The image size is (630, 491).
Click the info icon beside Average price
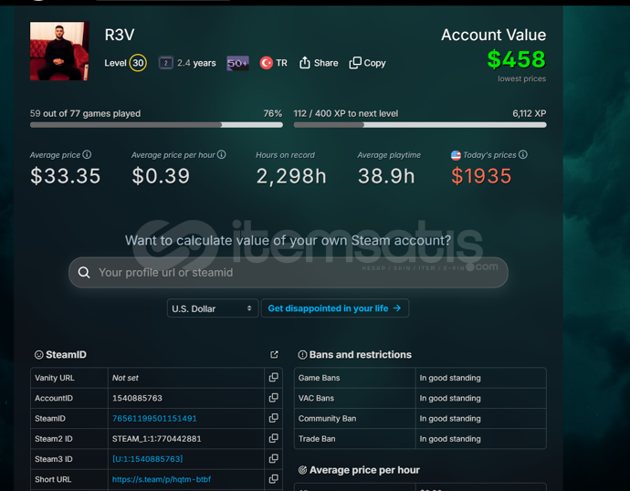click(x=87, y=154)
